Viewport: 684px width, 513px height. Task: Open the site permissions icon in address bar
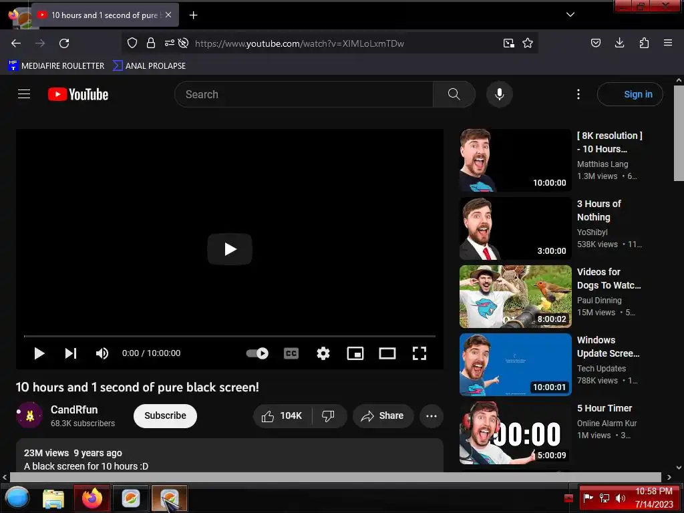coord(169,43)
